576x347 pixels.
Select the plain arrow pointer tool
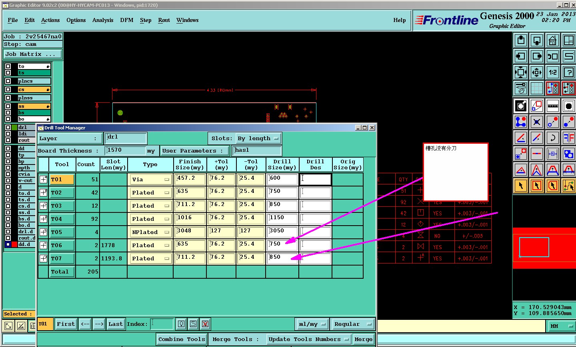[521, 186]
